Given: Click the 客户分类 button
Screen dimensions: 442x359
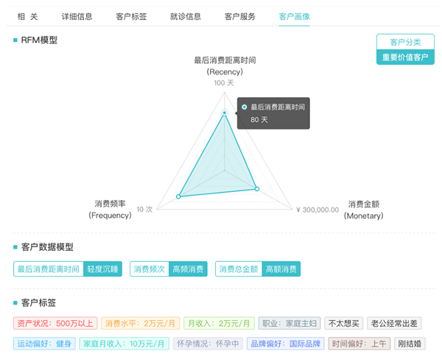Looking at the screenshot, I should point(405,42).
